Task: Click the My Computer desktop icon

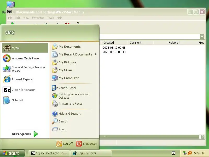Action: coord(10,4)
